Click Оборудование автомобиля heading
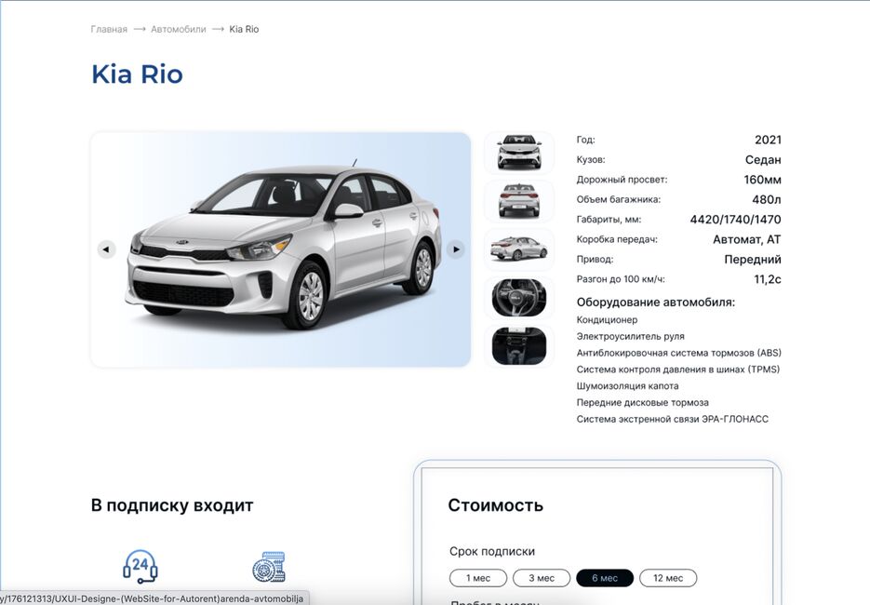 click(656, 302)
